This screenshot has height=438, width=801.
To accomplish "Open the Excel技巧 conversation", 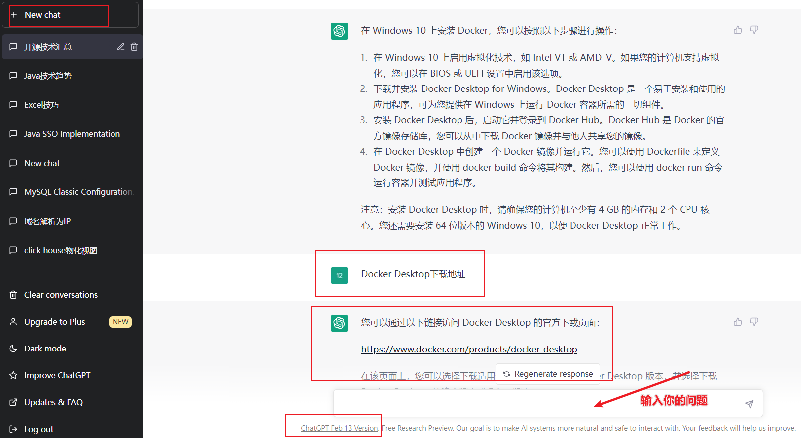I will (72, 105).
